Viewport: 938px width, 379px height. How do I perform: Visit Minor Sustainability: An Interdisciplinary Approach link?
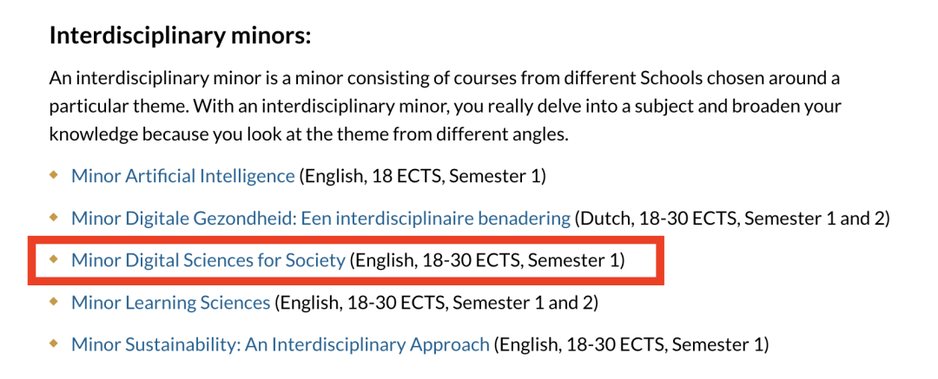[x=280, y=345]
